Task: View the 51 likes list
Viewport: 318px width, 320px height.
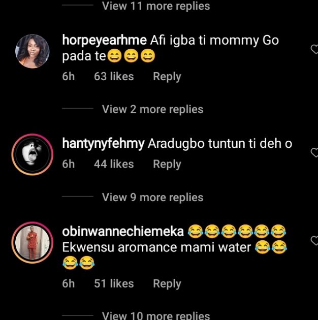Action: (114, 283)
